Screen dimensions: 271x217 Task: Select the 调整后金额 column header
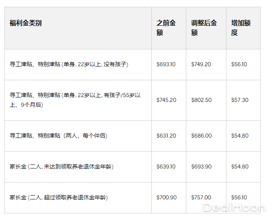pyautogui.click(x=204, y=28)
